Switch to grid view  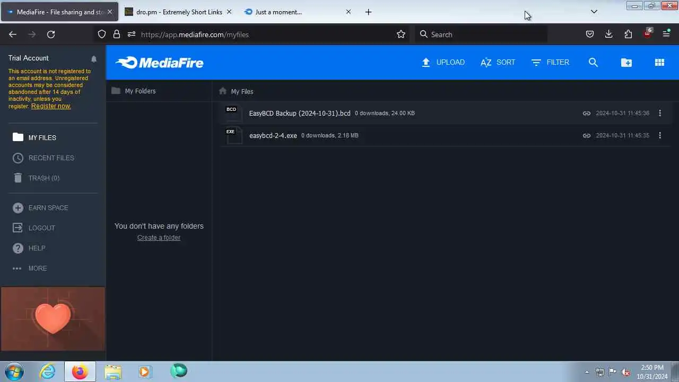click(659, 62)
